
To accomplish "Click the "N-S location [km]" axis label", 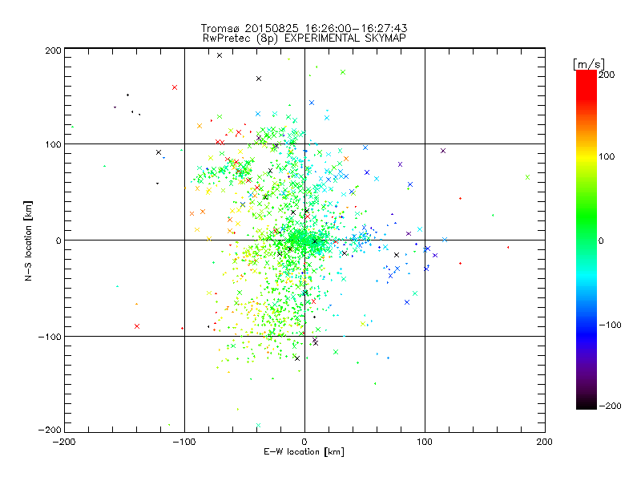I will (28, 240).
